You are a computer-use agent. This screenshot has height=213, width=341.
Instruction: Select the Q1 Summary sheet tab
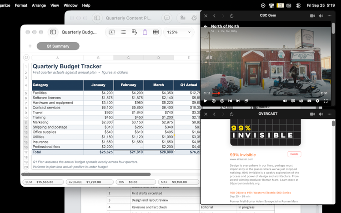[x=58, y=46]
